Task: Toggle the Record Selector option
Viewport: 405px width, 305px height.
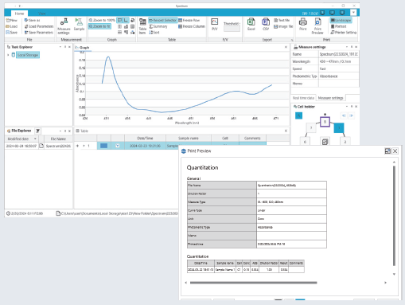Action: [162, 20]
